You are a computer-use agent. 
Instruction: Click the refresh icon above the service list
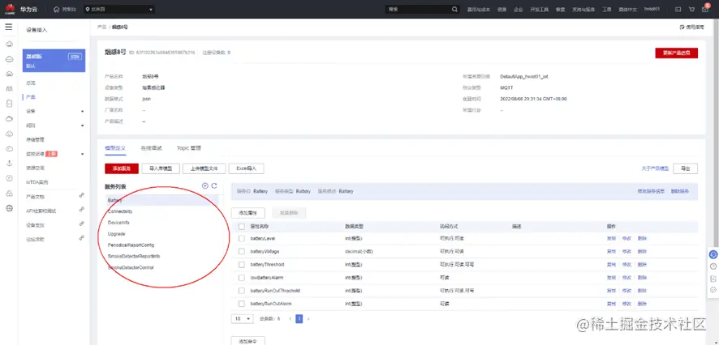pos(213,185)
